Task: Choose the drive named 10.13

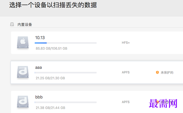Action: click(40, 38)
